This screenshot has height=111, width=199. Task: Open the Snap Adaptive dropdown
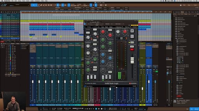tap(86, 6)
